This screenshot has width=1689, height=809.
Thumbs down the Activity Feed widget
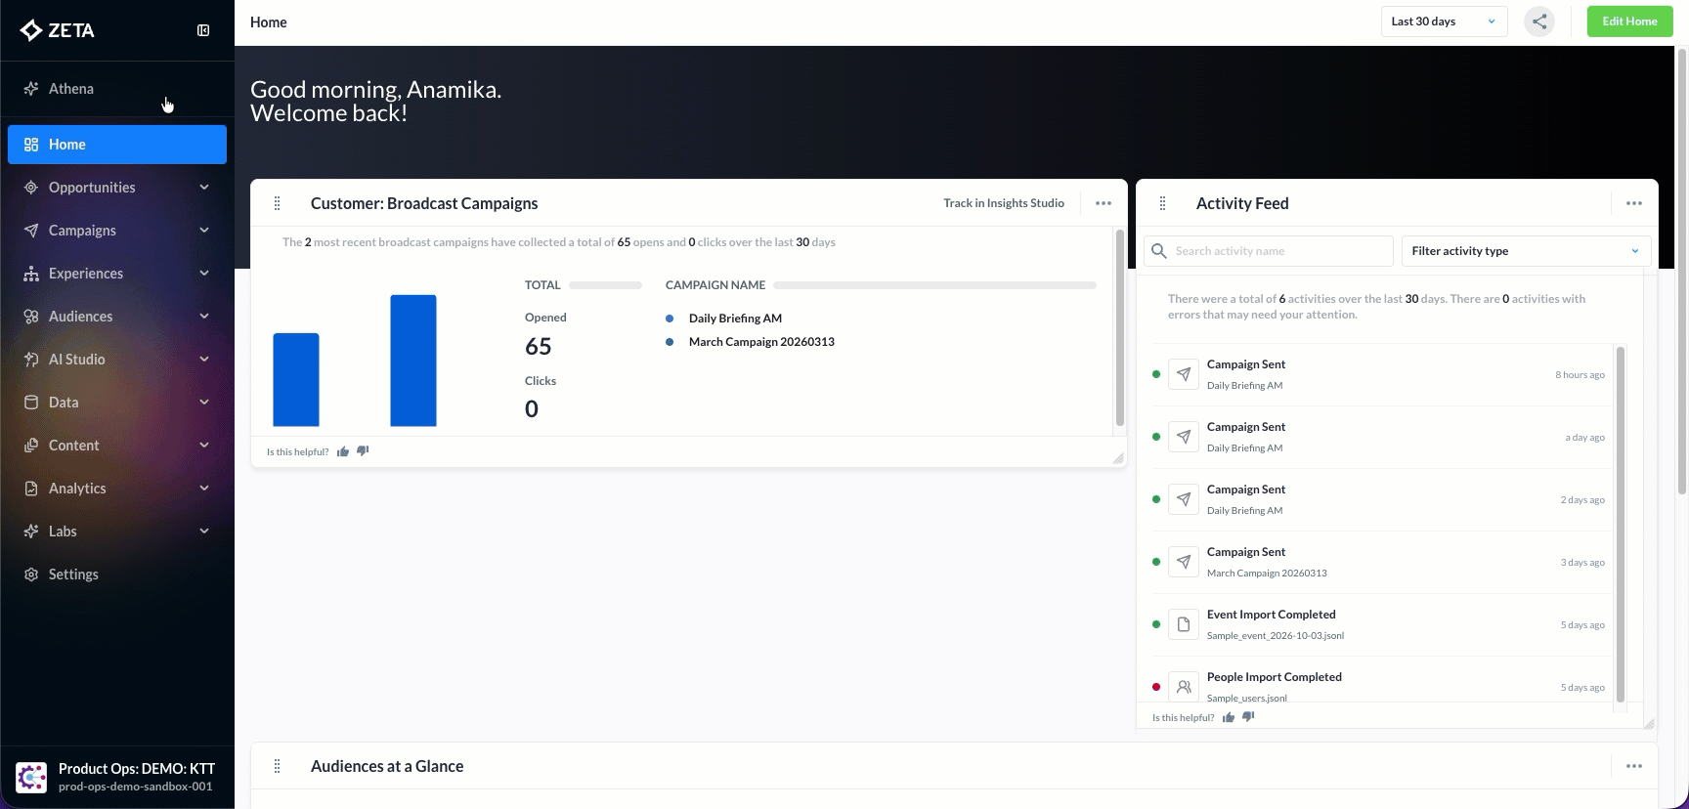point(1248,717)
